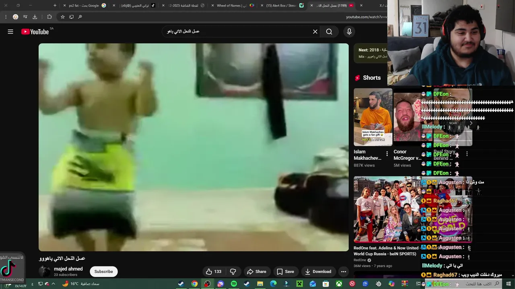Show hidden tray icons chevron
This screenshot has width=515, height=289.
pos(53,284)
